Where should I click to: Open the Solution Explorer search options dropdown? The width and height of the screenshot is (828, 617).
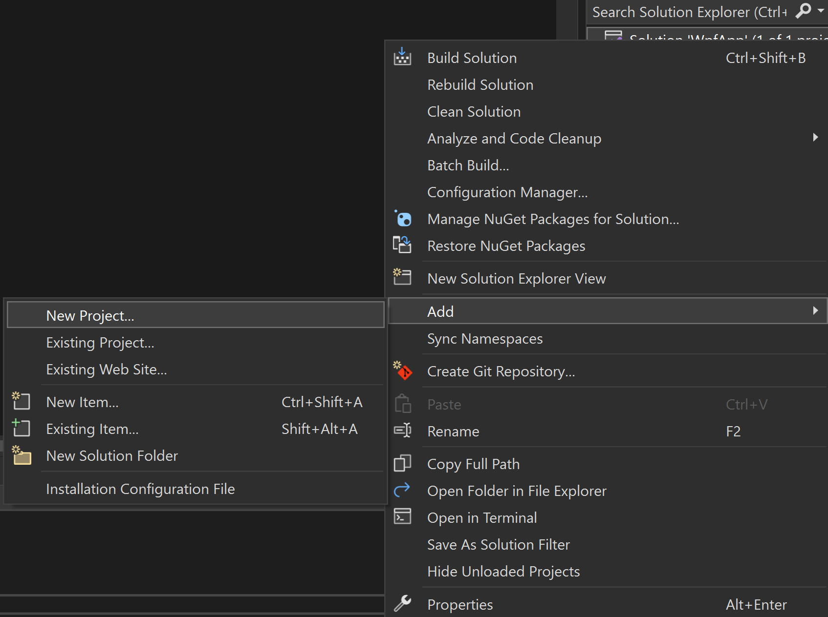point(821,11)
